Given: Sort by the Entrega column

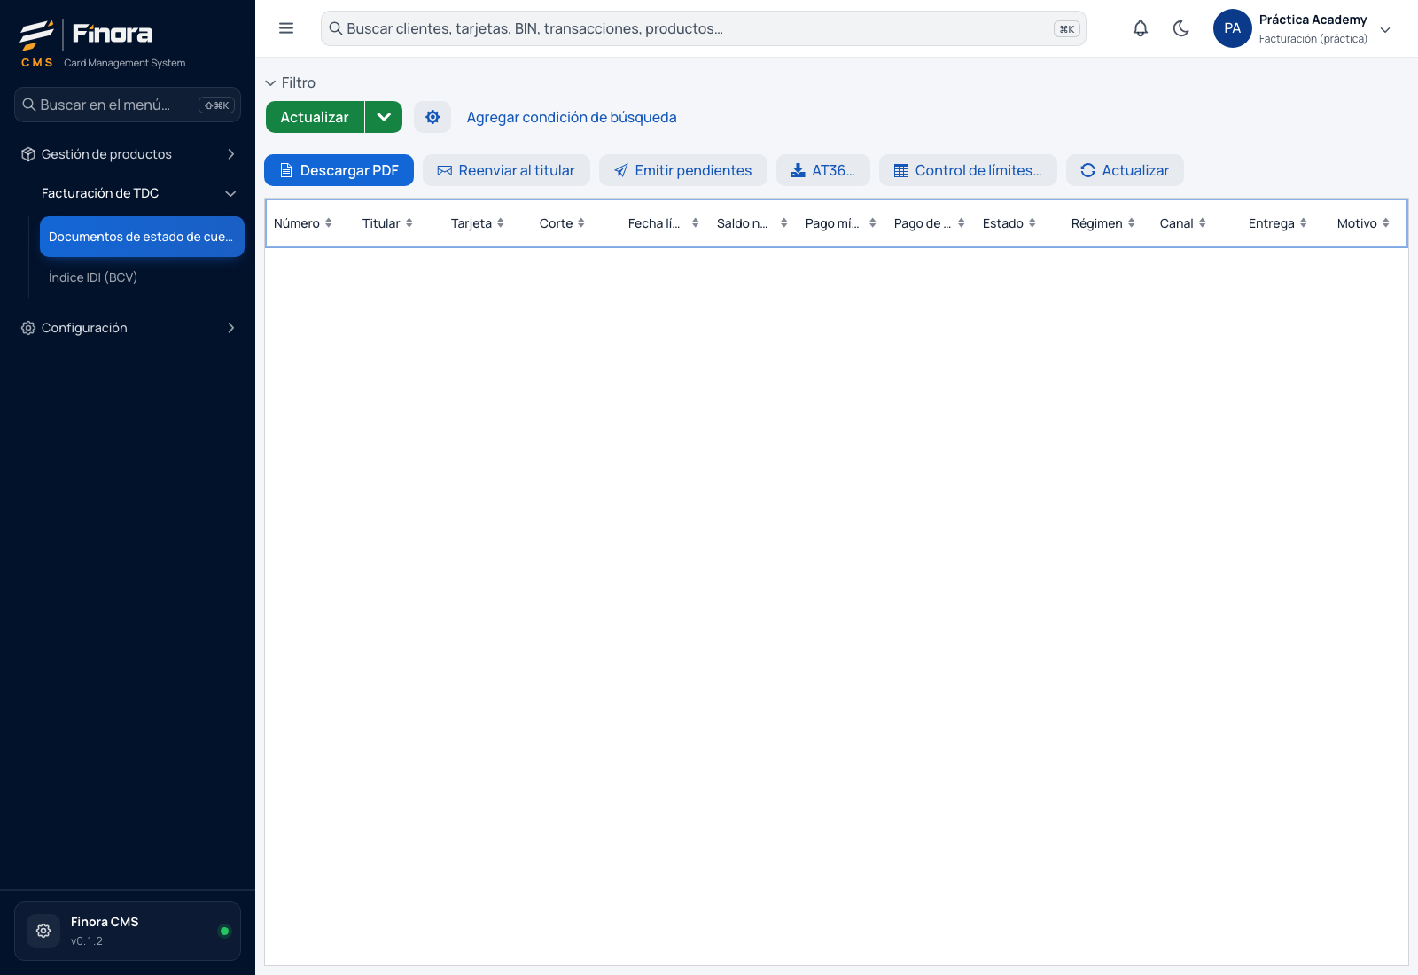Looking at the screenshot, I should [1278, 223].
